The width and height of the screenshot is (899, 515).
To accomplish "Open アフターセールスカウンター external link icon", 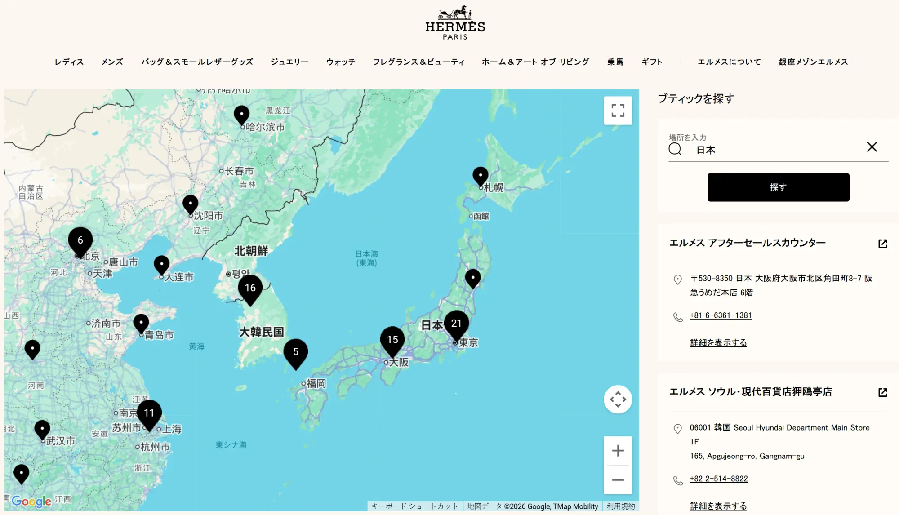I will click(x=882, y=244).
